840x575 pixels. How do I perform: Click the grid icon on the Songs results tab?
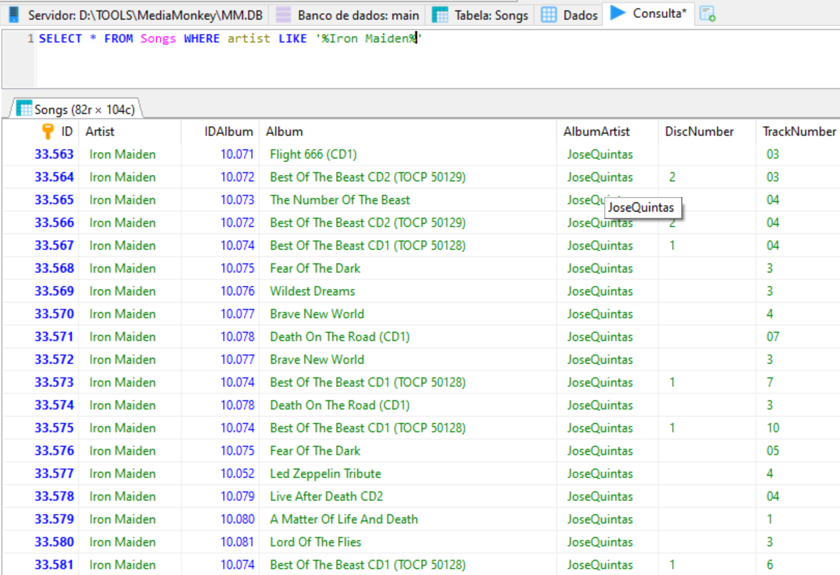point(24,109)
